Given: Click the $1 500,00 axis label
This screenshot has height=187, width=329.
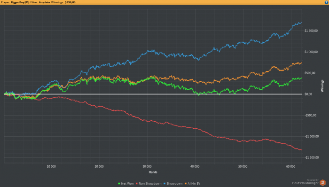Looking at the screenshot, I should (x=311, y=31).
